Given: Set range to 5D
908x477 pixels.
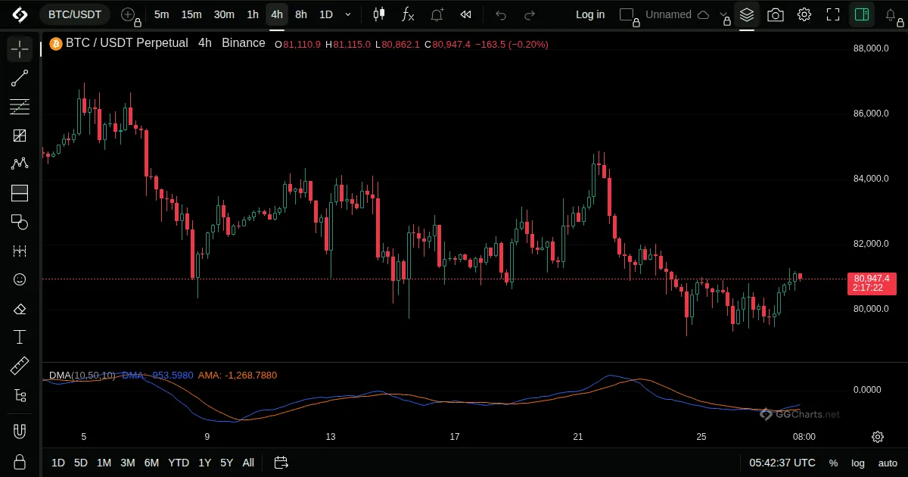Looking at the screenshot, I should point(81,463).
